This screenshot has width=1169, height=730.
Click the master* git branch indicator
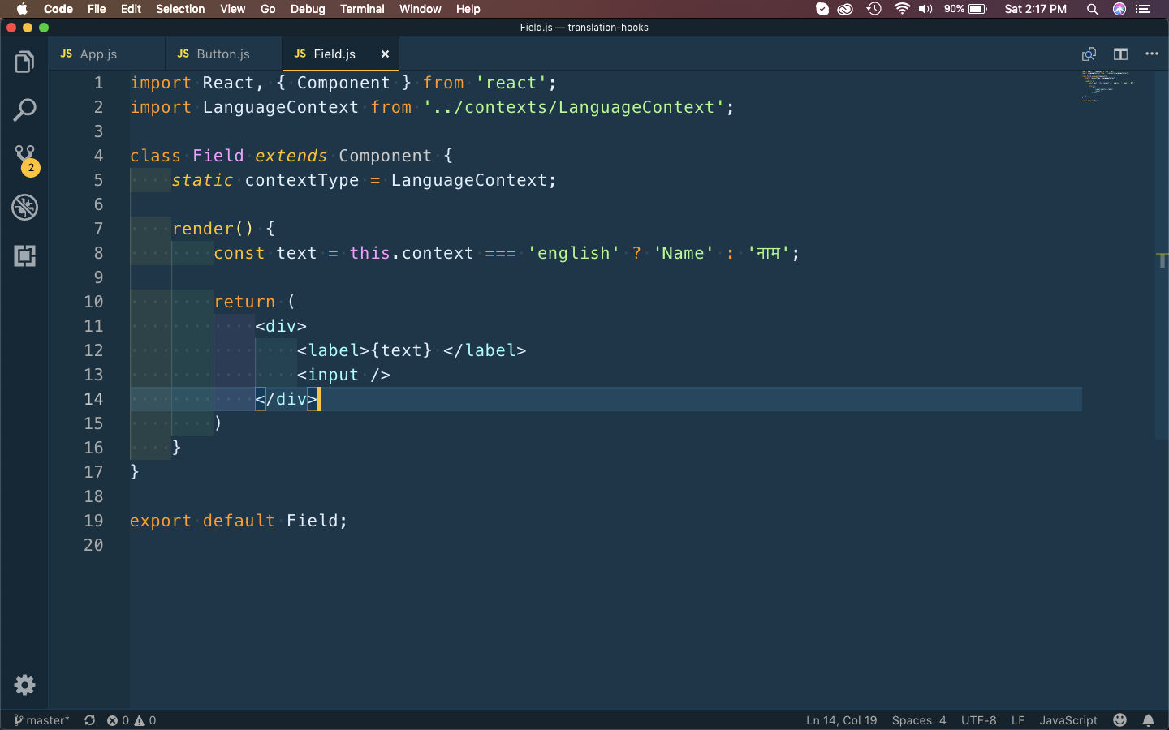41,720
